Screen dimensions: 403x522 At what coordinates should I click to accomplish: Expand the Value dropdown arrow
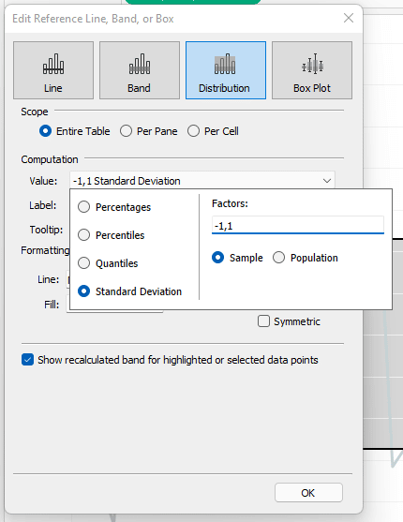pos(327,181)
